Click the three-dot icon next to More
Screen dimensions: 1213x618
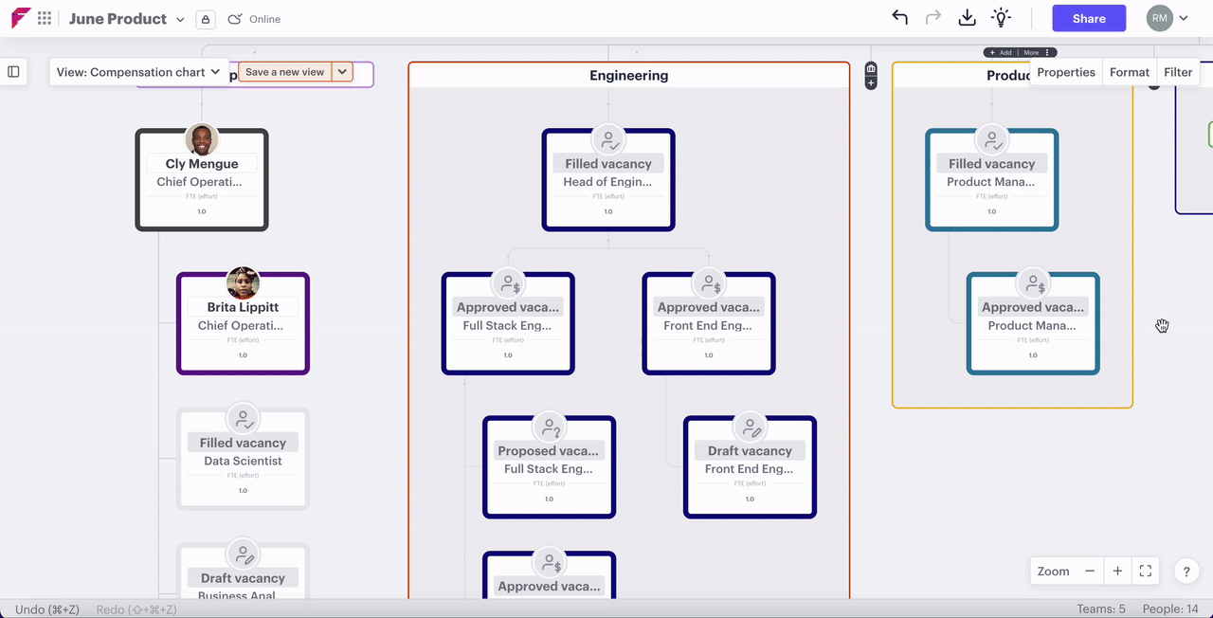1047,52
